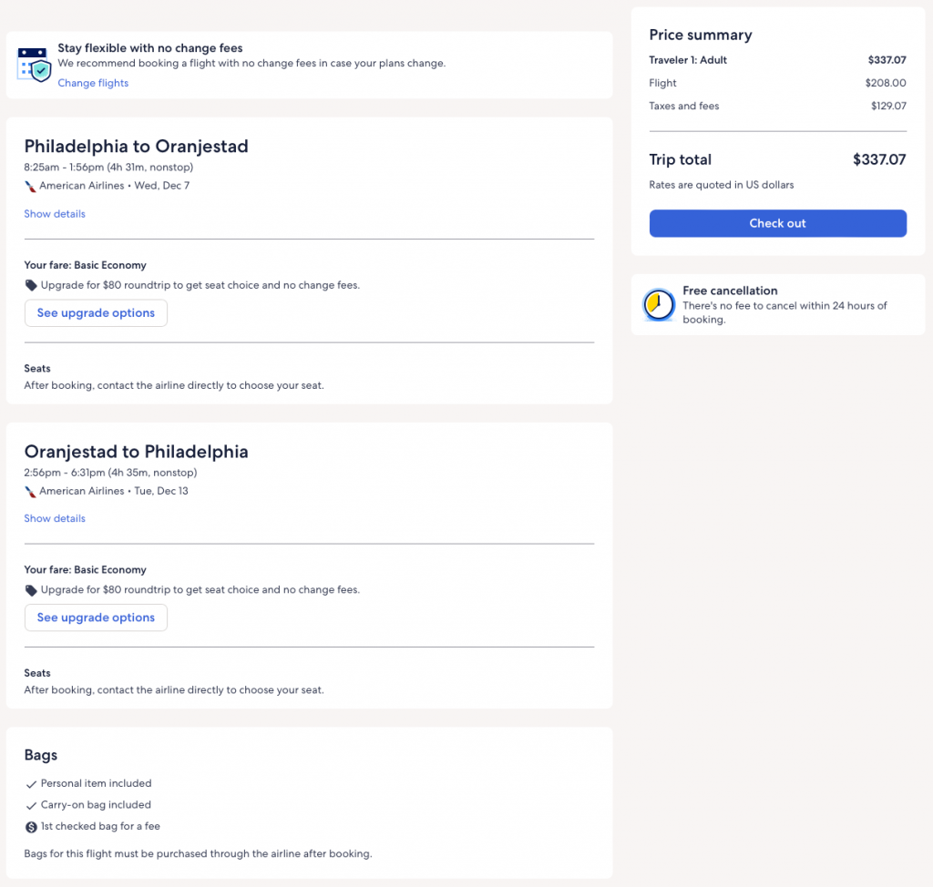Click the checkmark next to Personal item included
The width and height of the screenshot is (933, 887).
click(x=31, y=784)
